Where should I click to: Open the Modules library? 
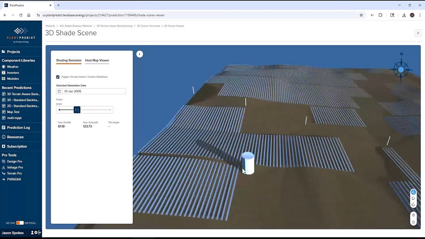(x=13, y=79)
